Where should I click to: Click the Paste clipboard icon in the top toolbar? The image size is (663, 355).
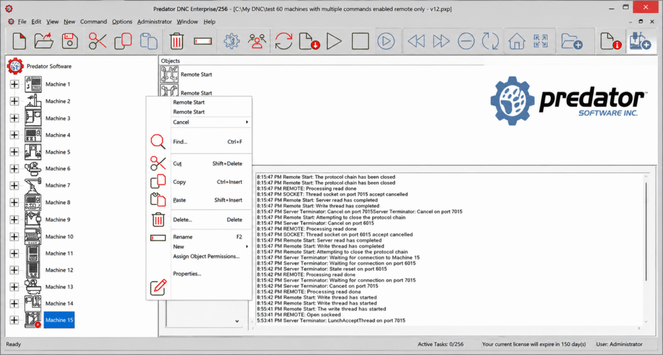click(149, 41)
